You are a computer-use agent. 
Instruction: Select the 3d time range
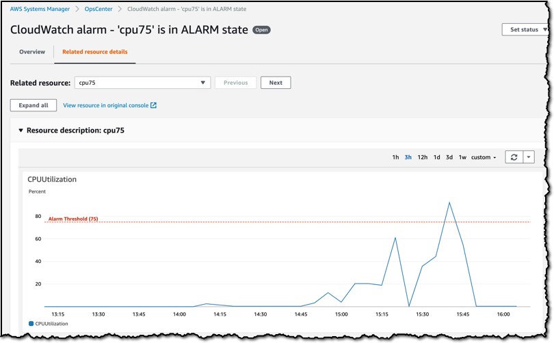click(x=449, y=157)
